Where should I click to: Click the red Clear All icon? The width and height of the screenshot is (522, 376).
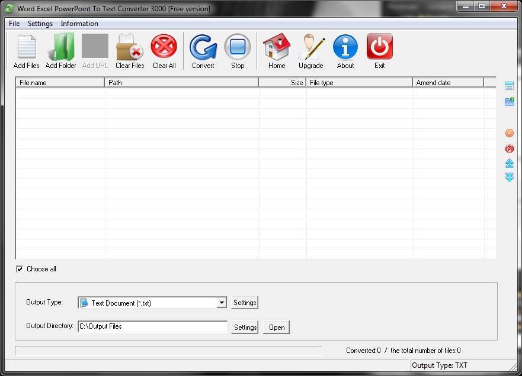(164, 47)
